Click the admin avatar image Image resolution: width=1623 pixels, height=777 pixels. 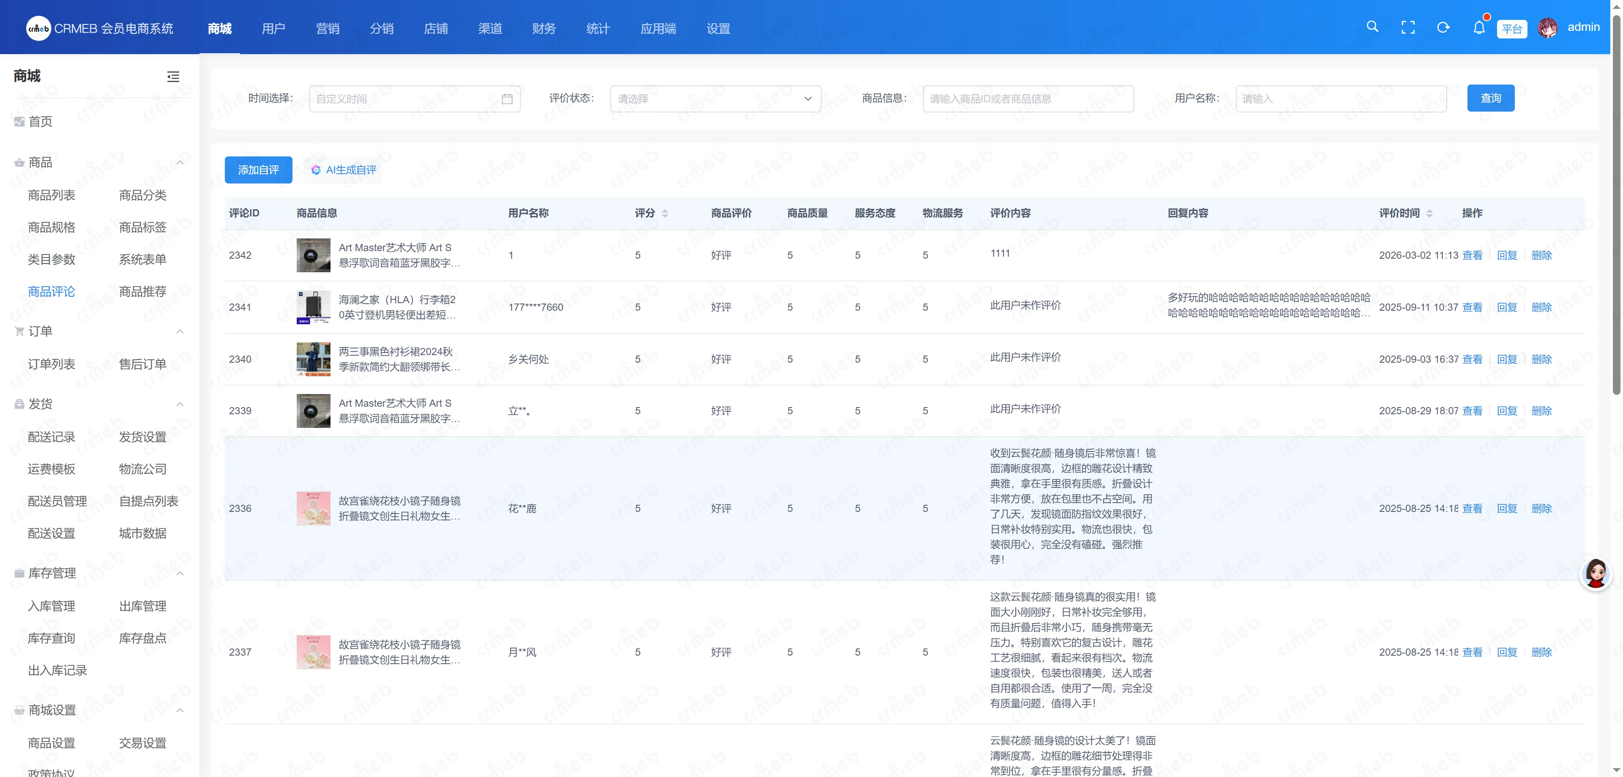point(1547,27)
